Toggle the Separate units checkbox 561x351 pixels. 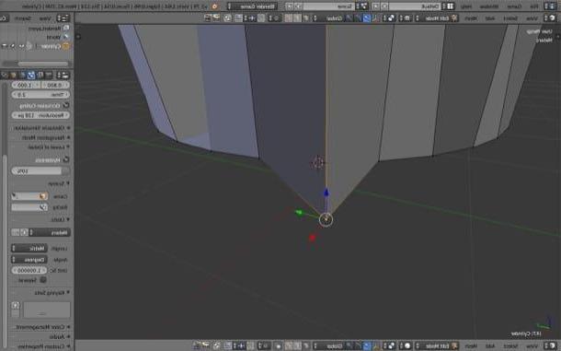pyautogui.click(x=43, y=280)
